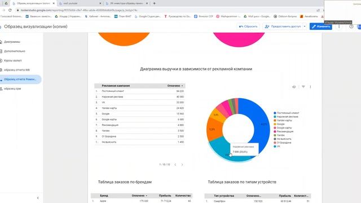Click 'Наружная реклама' legend swatch
This screenshot has height=203, width=361.
tap(275, 117)
